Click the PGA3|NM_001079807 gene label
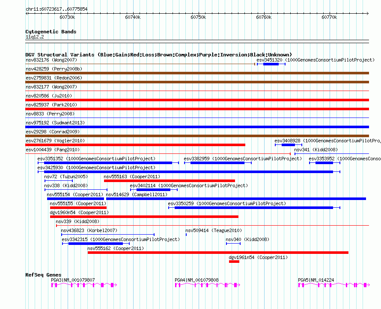 click(73, 280)
